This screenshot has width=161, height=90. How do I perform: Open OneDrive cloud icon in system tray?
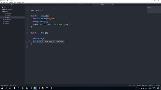[x=143, y=88]
